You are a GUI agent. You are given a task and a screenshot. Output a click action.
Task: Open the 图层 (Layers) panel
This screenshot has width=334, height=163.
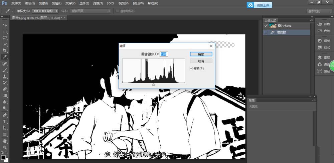(x=324, y=58)
